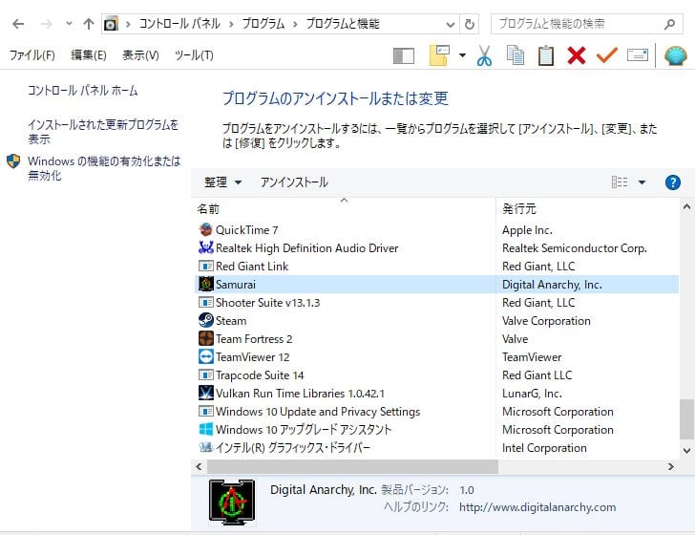Viewport: 695px width, 535px height.
Task: Sort by the 名前 column header
Action: pos(345,209)
